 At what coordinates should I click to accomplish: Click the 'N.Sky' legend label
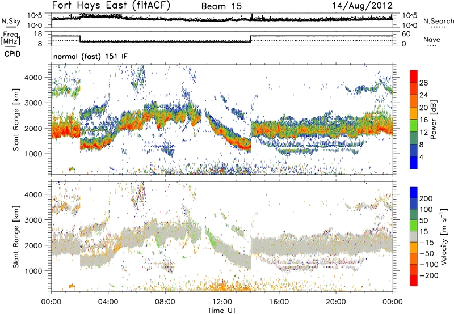11,22
